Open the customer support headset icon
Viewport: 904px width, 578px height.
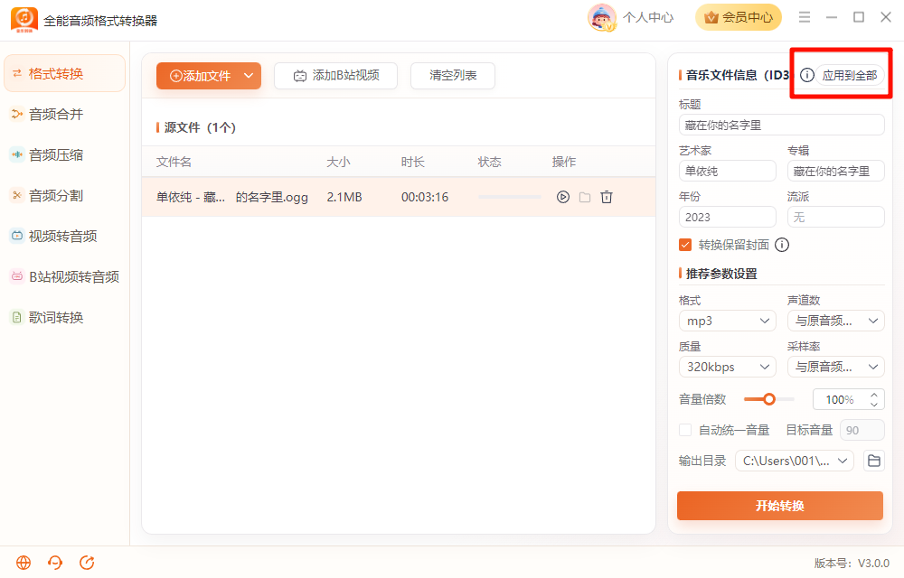coord(55,563)
